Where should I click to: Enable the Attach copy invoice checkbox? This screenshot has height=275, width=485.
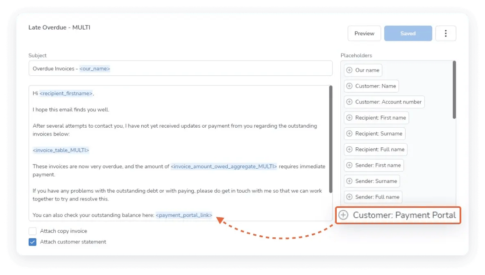point(32,231)
